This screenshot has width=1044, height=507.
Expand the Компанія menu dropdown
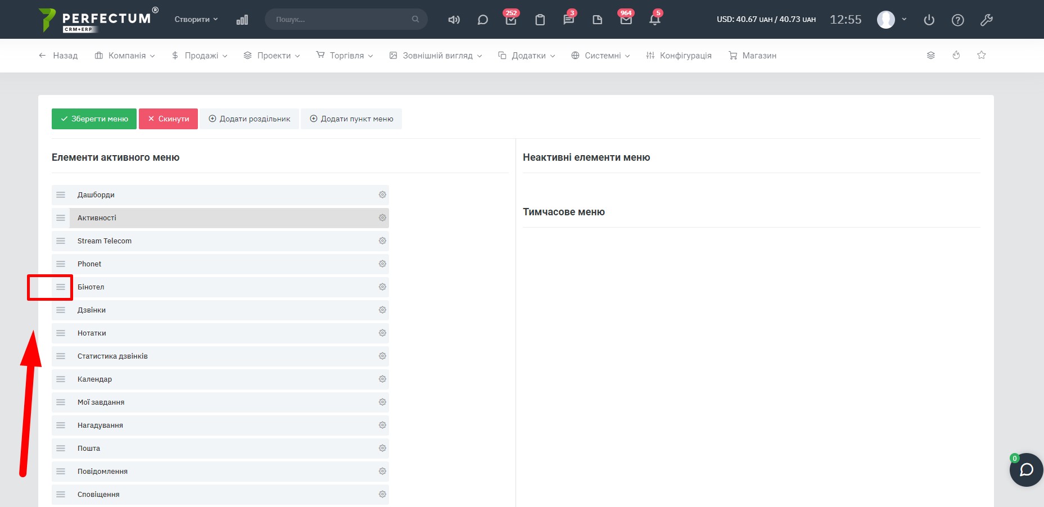[x=125, y=56]
